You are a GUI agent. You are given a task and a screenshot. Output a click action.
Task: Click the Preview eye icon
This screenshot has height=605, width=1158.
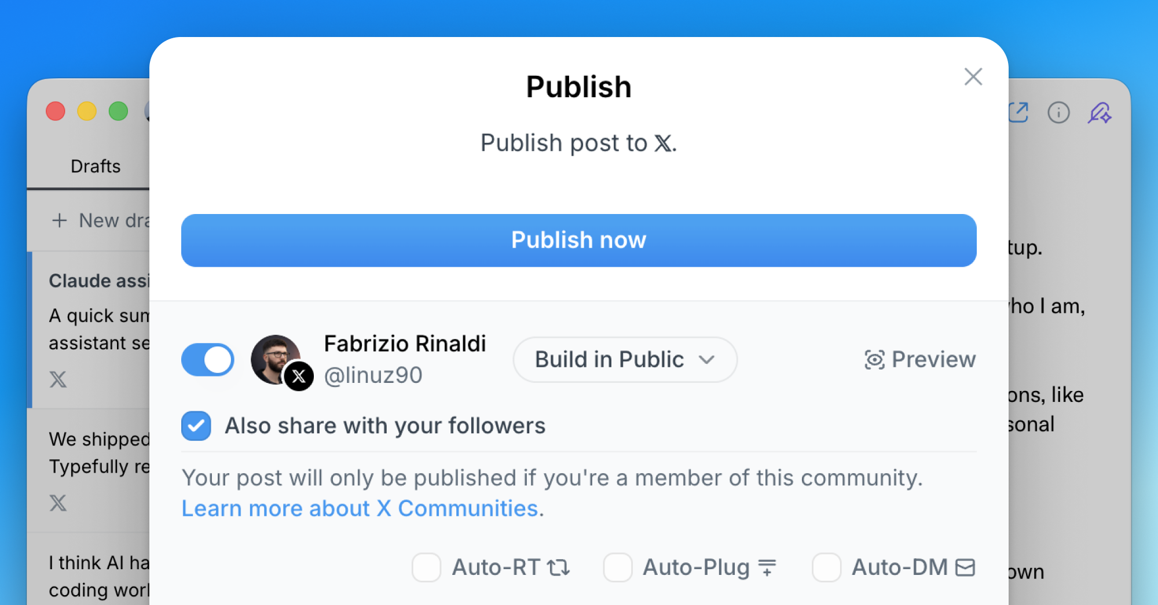click(x=874, y=360)
